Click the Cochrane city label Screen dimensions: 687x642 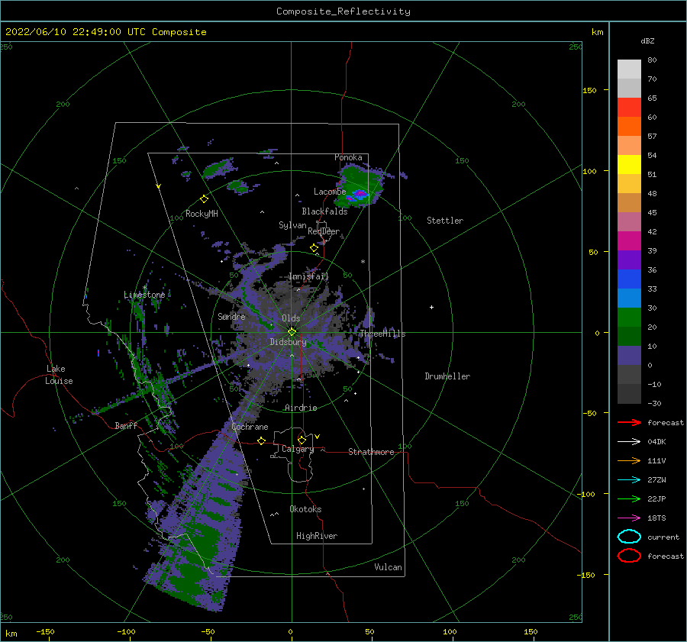coord(250,427)
